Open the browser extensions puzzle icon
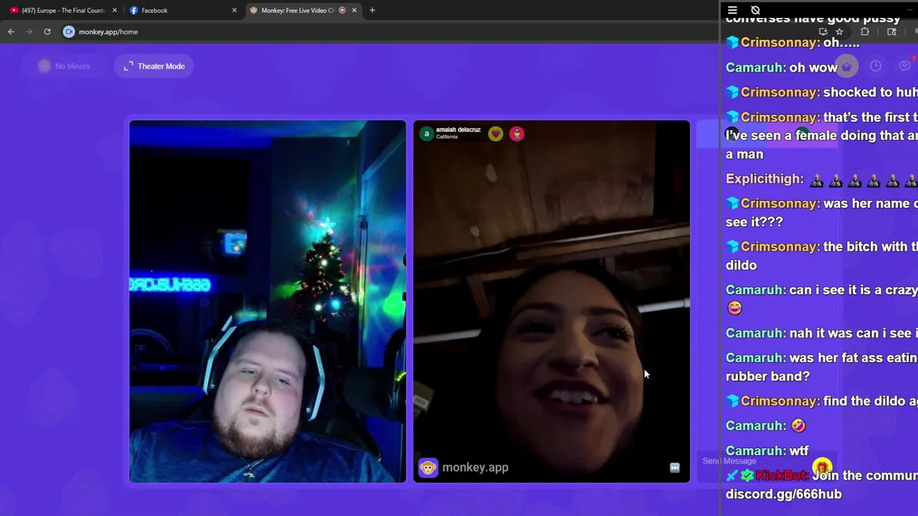 click(865, 32)
